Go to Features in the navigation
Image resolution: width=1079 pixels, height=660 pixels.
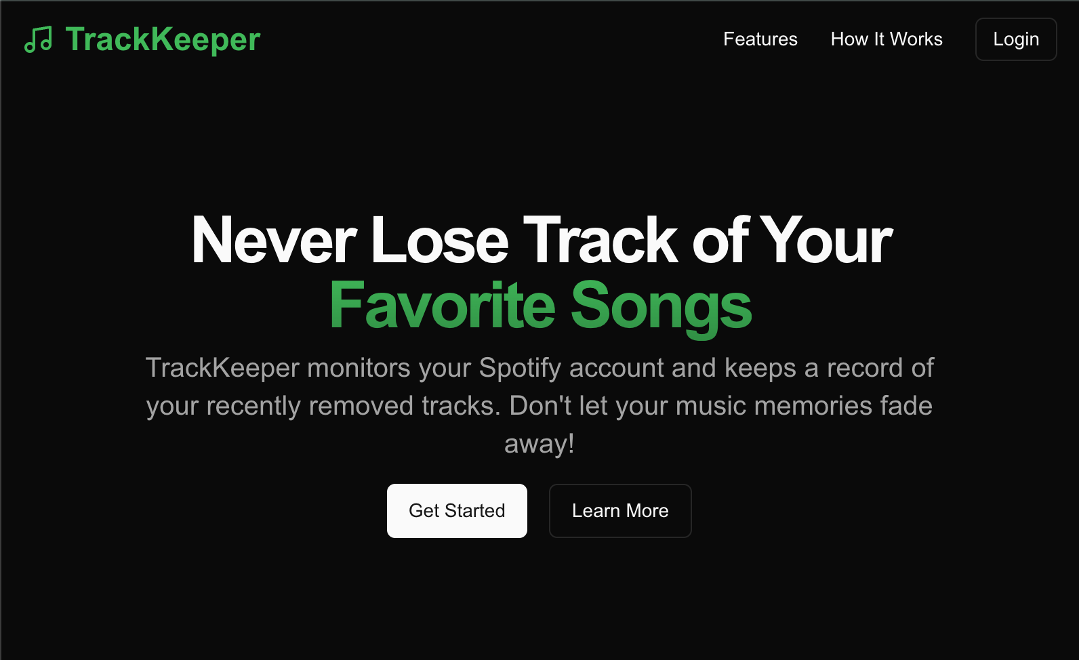pos(760,39)
